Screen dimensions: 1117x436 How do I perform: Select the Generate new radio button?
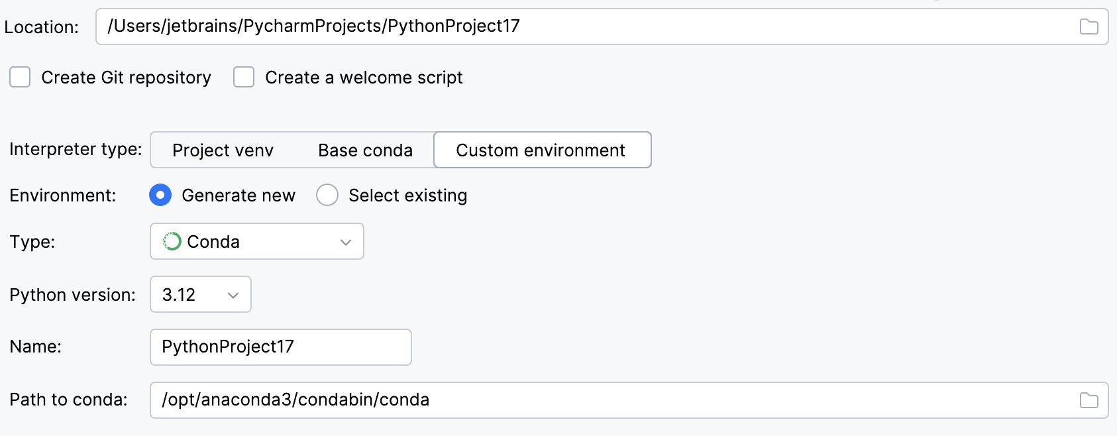pyautogui.click(x=160, y=195)
